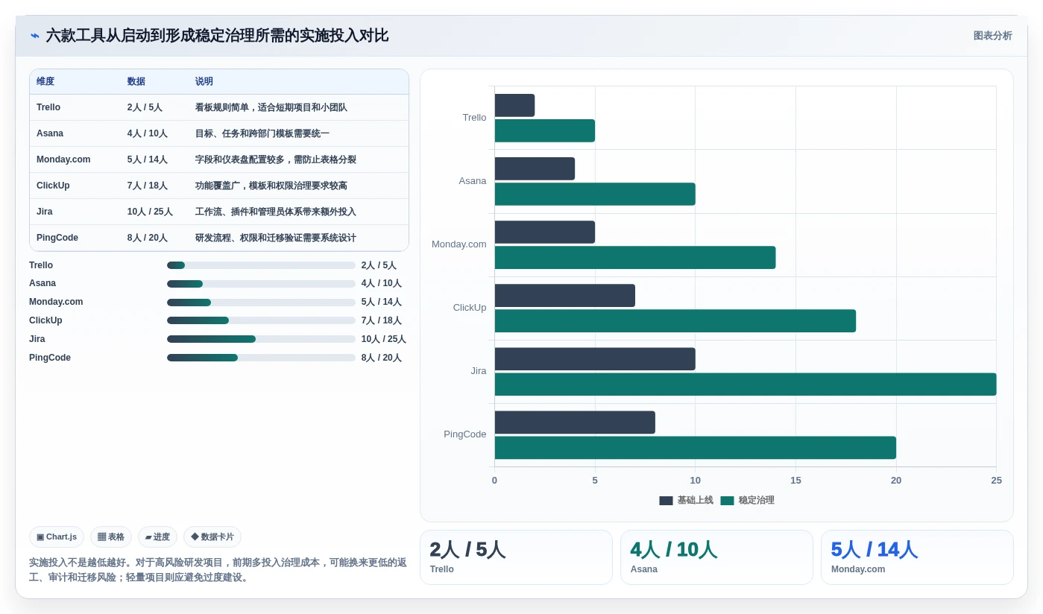Open the Trello 2人 / 5人 data card
Viewport: 1043px width, 614px height.
point(516,557)
